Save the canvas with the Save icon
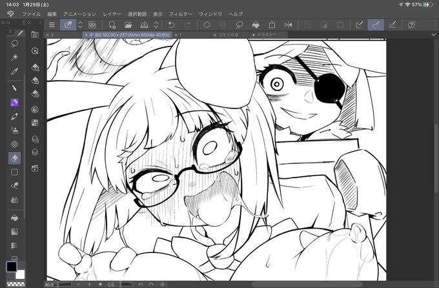Viewport: 439px width, 288px height. coord(144,25)
